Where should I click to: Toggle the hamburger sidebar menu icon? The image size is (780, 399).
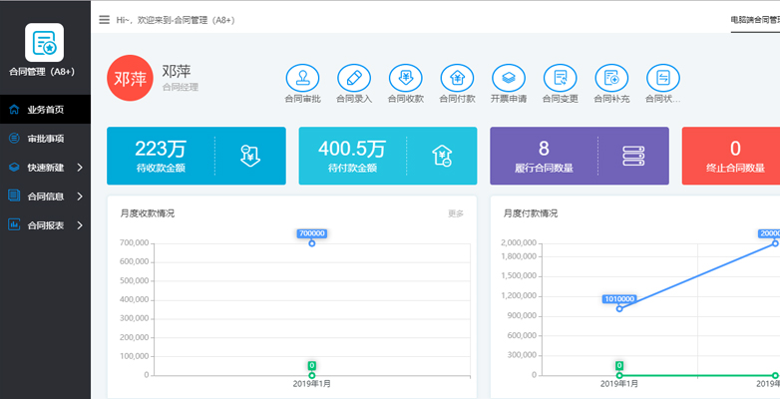(104, 19)
